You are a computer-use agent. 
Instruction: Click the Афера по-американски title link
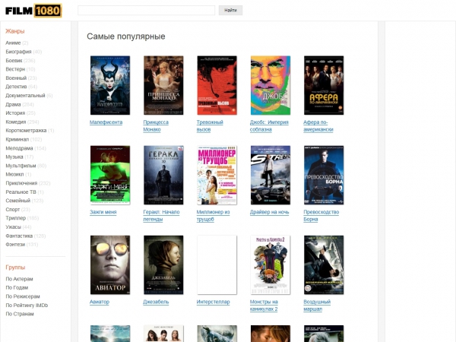[318, 125]
